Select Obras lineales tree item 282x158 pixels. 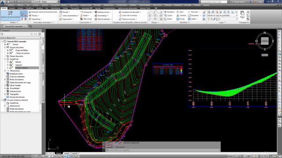[x=15, y=86]
